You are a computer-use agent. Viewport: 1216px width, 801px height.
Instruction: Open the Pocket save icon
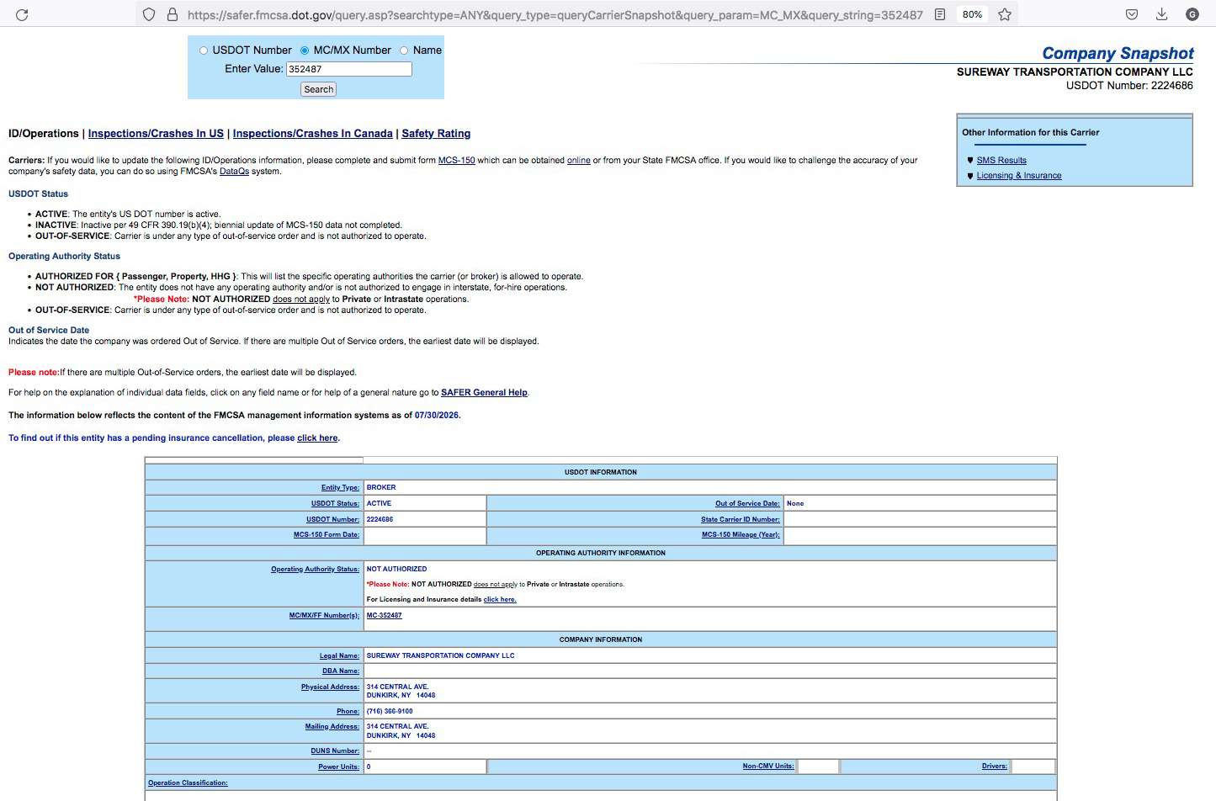coord(1132,14)
